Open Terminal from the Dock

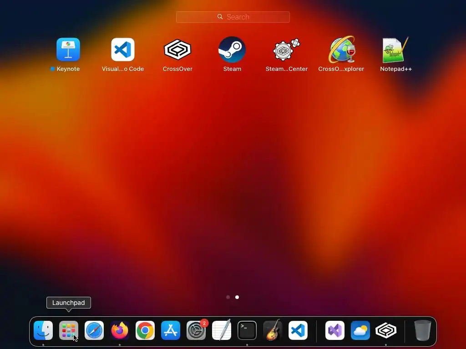click(247, 330)
